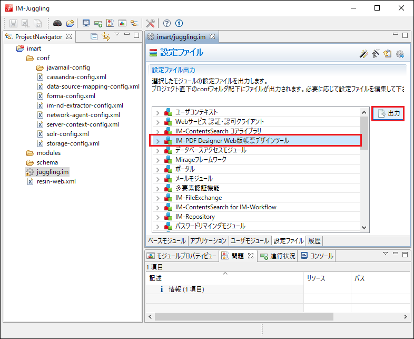Viewport: 414px width, 339px height.
Task: Open the bottom panel view menu arrow
Action: [x=386, y=254]
